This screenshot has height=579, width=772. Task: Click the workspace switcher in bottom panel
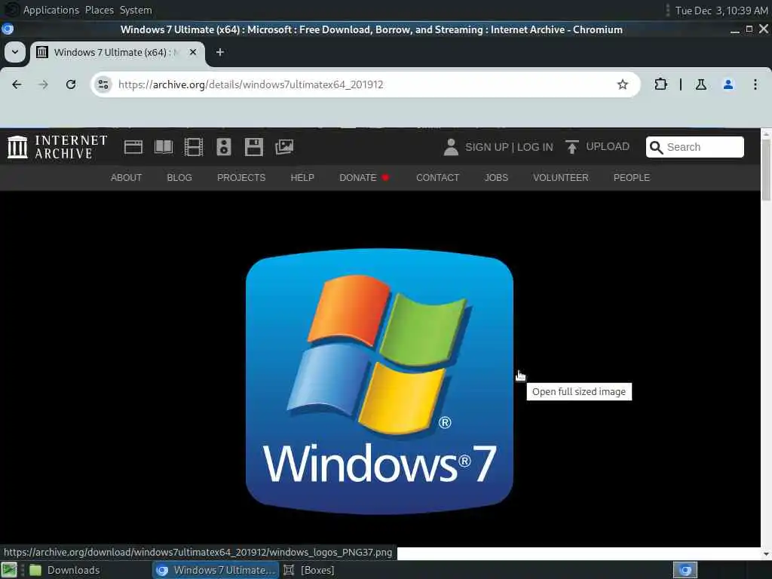tap(685, 570)
